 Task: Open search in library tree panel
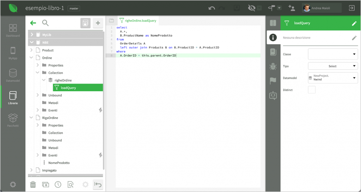[45, 23]
